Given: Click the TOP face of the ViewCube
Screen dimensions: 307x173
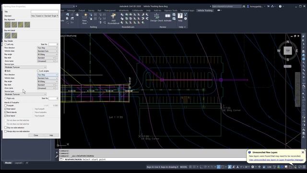Looking at the screenshot, I should [x=288, y=50].
